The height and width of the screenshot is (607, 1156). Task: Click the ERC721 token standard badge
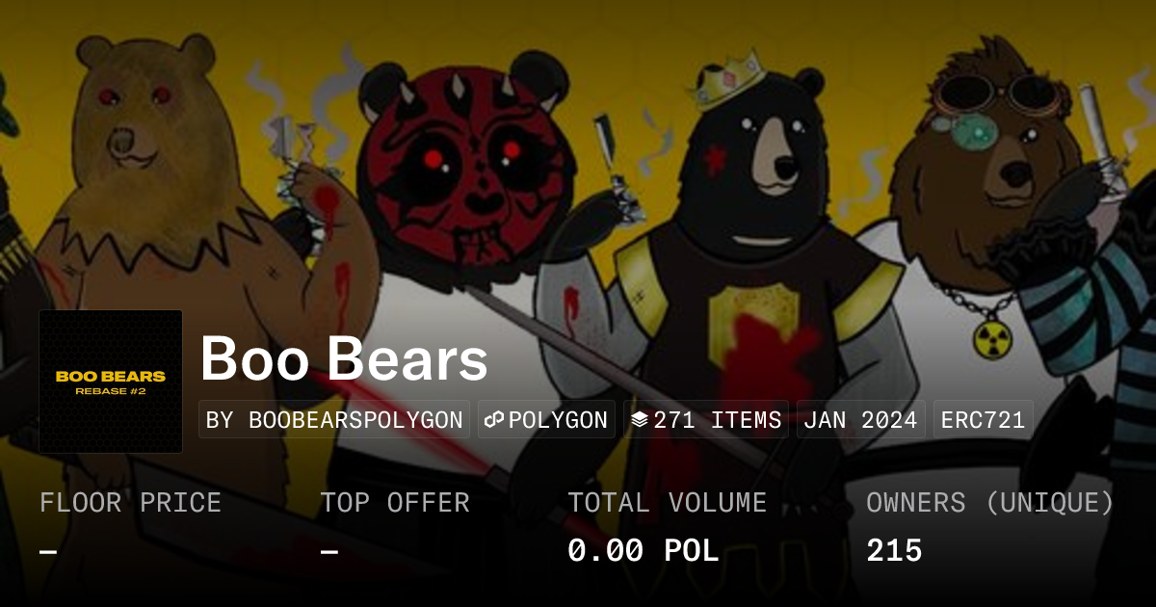[x=983, y=420]
